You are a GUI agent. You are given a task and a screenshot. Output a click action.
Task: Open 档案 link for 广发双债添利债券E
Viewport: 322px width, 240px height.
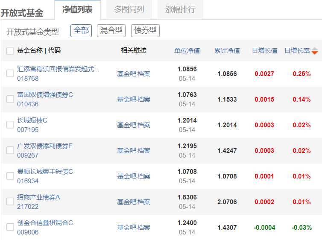coord(144,151)
